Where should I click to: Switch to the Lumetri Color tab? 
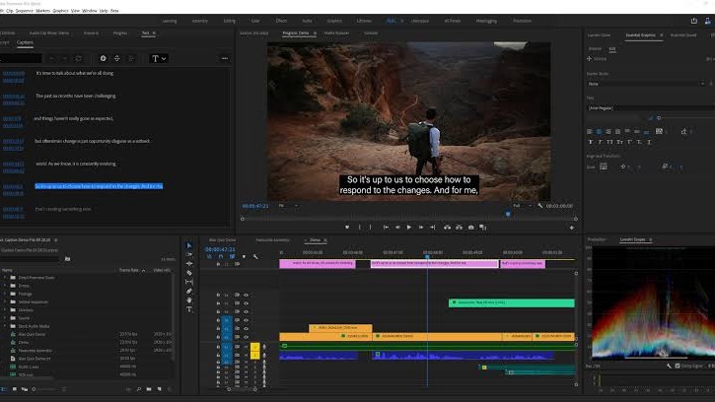pos(599,35)
